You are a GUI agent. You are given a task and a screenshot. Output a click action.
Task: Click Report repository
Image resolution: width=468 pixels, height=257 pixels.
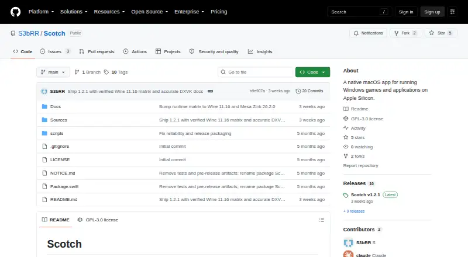(360, 165)
